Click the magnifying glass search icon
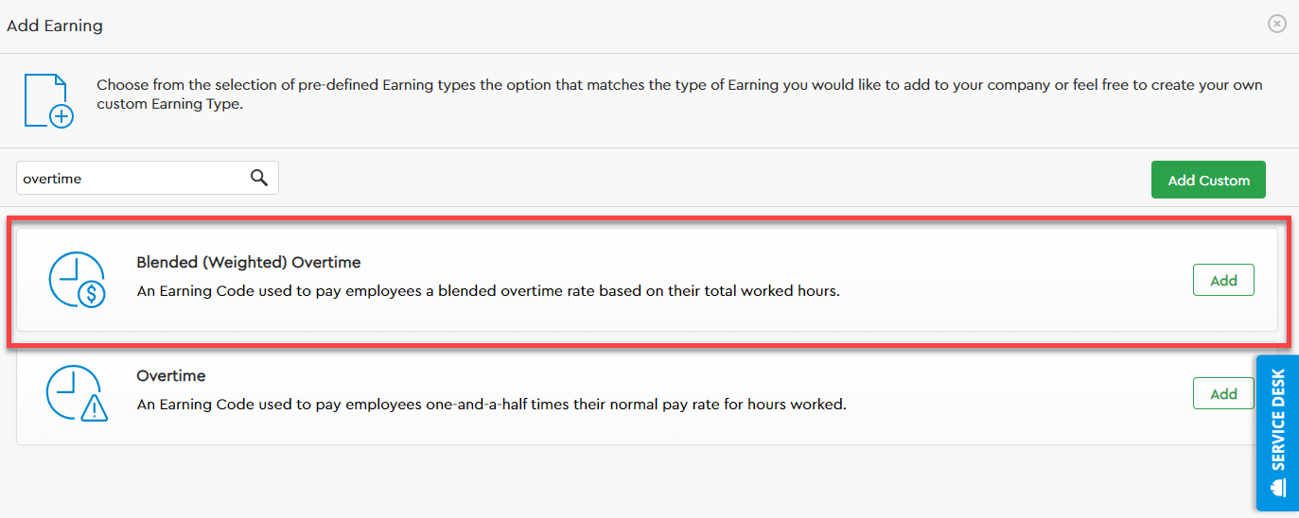The height and width of the screenshot is (518, 1299). tap(259, 178)
